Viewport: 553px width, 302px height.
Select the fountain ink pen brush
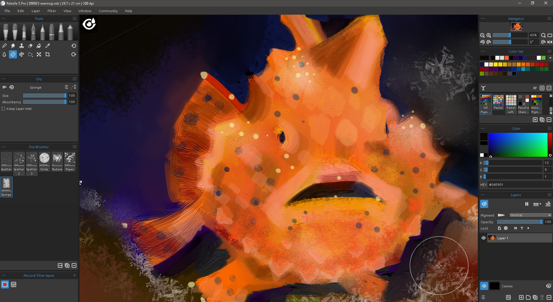point(33,32)
